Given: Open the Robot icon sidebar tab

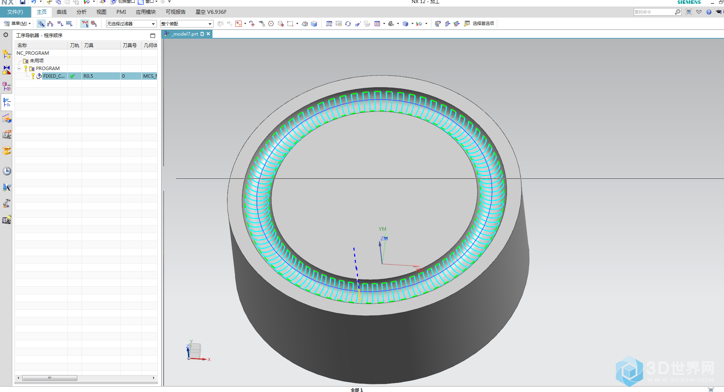Looking at the screenshot, I should [7, 203].
